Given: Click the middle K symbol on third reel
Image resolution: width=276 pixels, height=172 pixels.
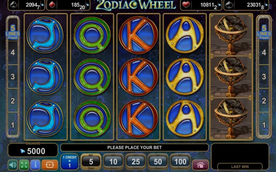Looking at the screenshot, I should click(138, 77).
